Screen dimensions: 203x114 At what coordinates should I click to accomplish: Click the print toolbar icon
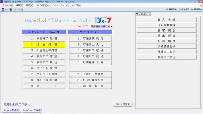tap(11, 9)
